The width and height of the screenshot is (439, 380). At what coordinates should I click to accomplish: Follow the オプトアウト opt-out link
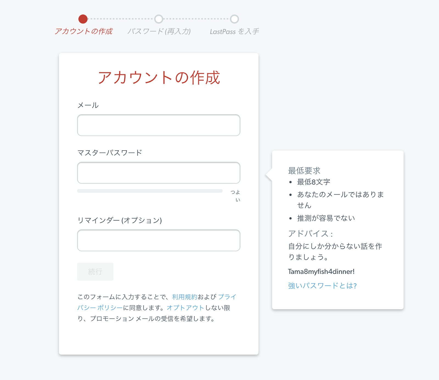click(185, 308)
